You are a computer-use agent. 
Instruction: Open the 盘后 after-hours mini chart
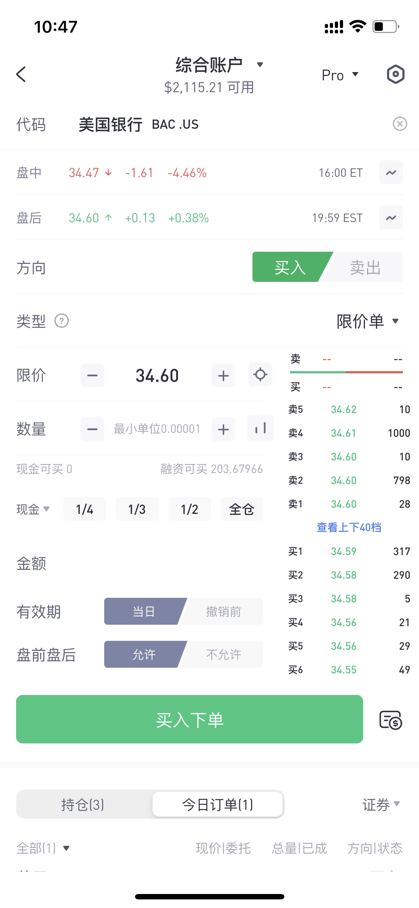[391, 218]
